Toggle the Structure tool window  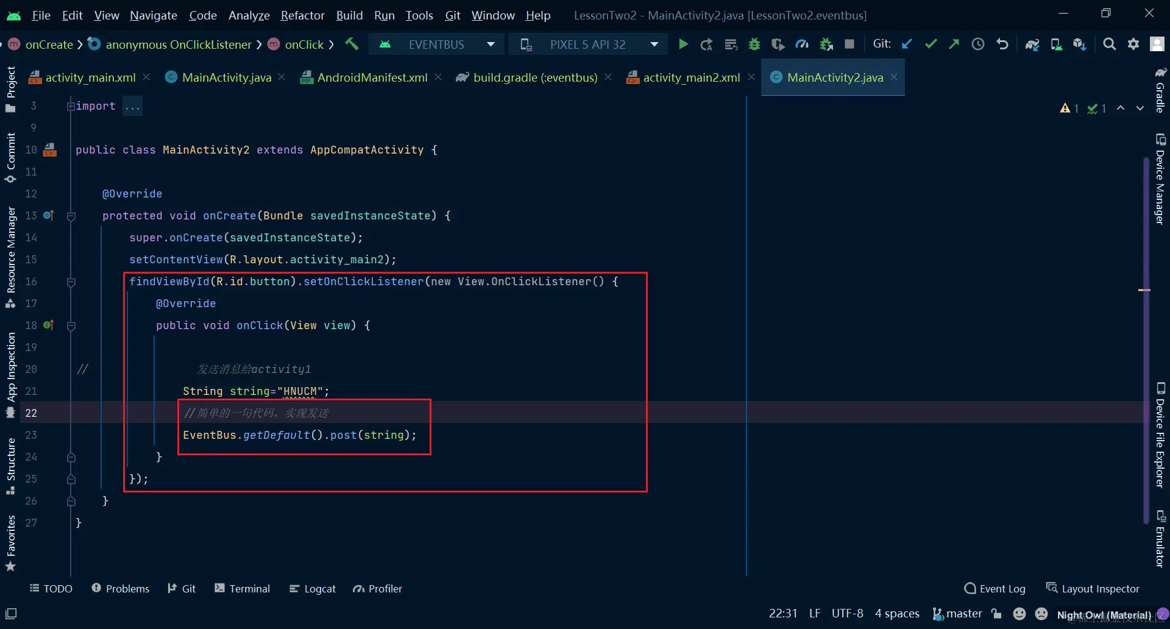pyautogui.click(x=10, y=466)
